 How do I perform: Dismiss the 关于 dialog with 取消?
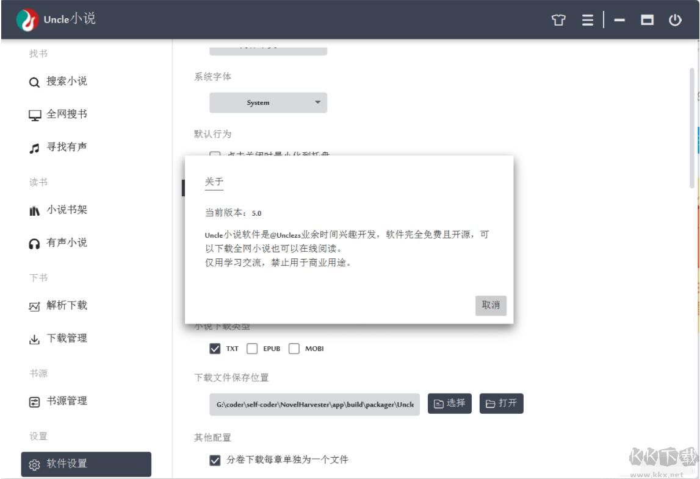[491, 306]
